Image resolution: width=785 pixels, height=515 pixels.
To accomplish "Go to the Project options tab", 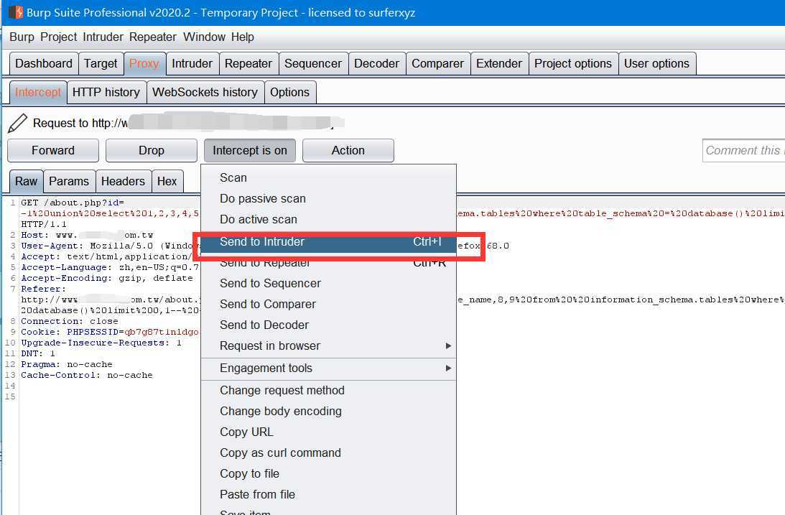I will click(572, 63).
